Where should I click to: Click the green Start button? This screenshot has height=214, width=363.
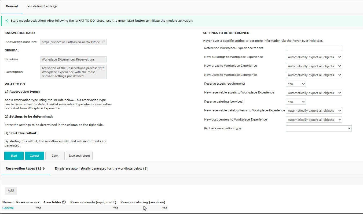pyautogui.click(x=14, y=156)
